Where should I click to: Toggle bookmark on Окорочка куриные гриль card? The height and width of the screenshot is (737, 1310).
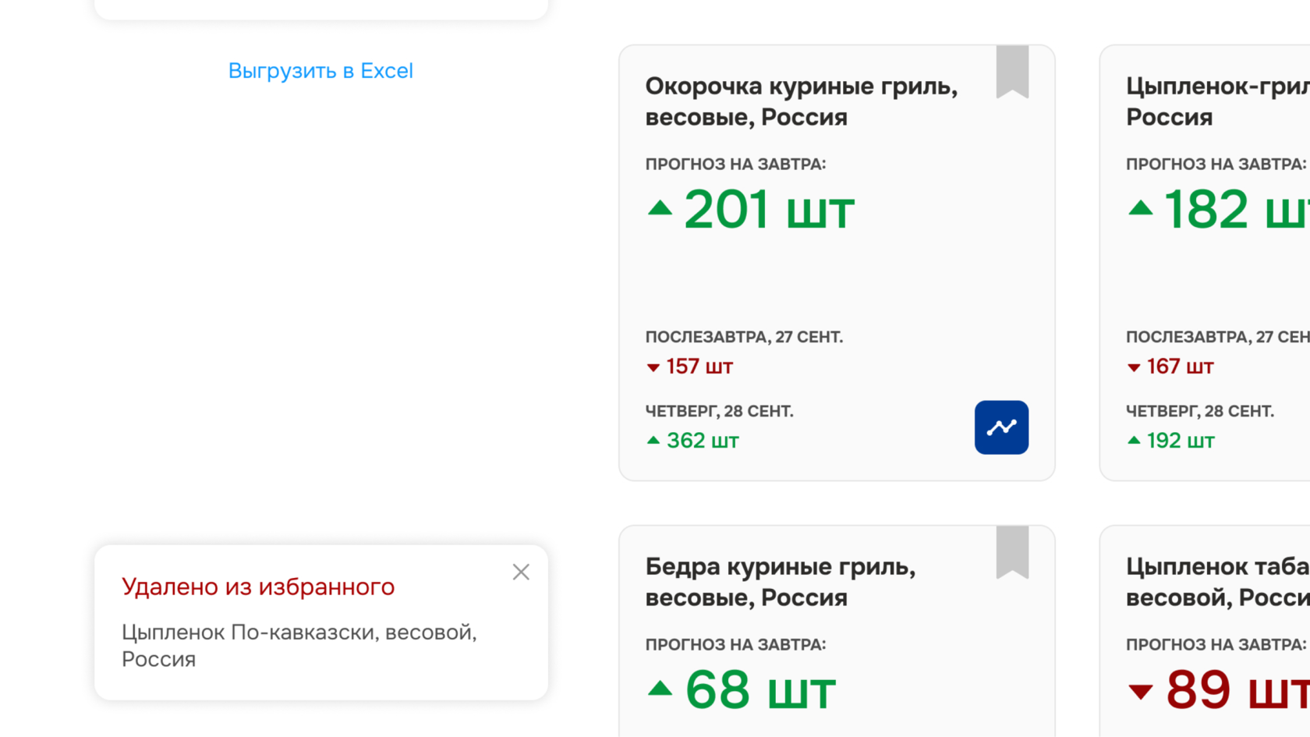tap(1012, 72)
